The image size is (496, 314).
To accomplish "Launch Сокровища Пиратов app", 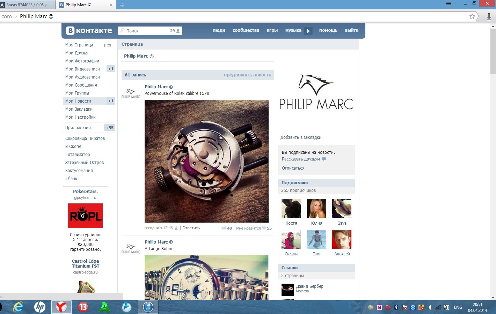I will pyautogui.click(x=85, y=139).
